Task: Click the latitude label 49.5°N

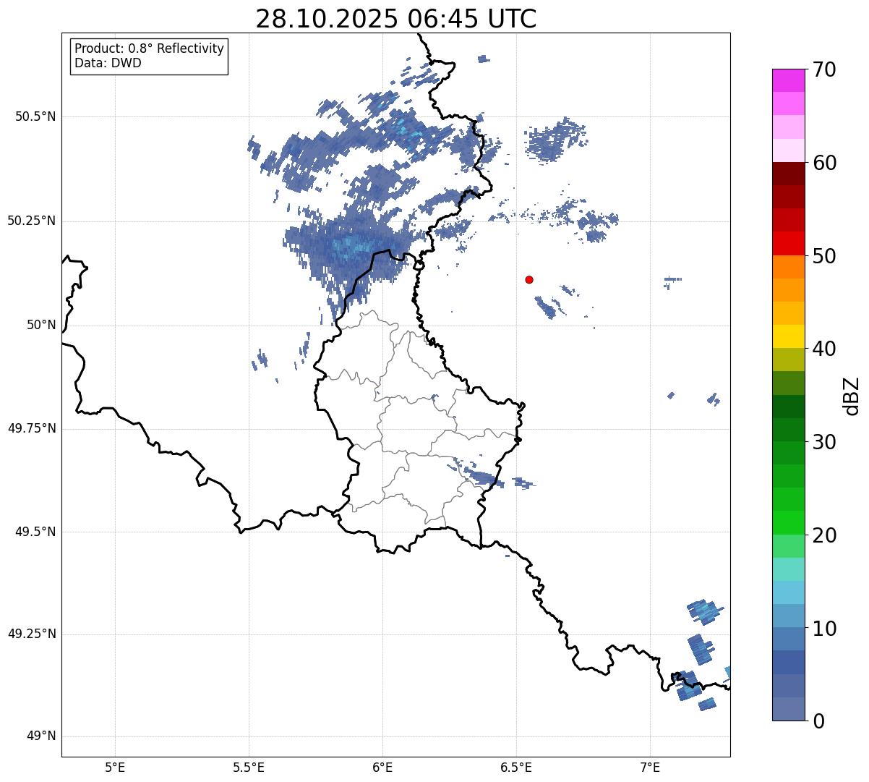Action: coord(35,532)
